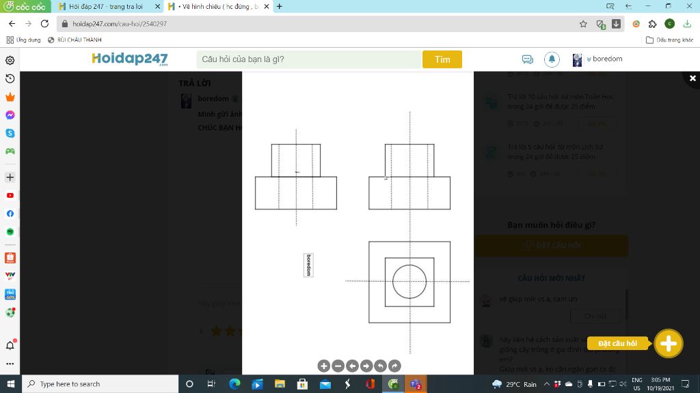Viewport: 700px width, 393px height.
Task: Open the football icon in the sidebar
Action: click(x=10, y=312)
